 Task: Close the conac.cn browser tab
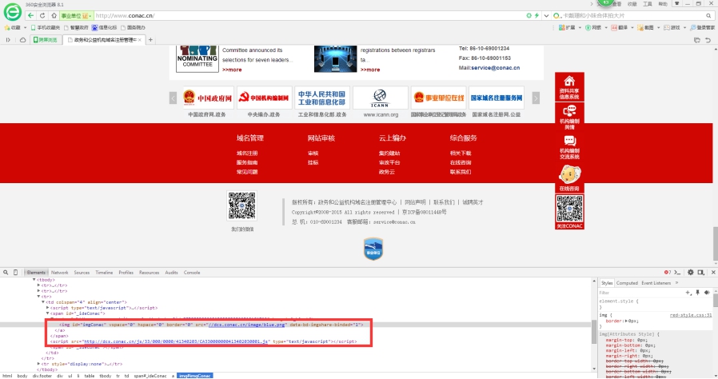[x=140, y=40]
